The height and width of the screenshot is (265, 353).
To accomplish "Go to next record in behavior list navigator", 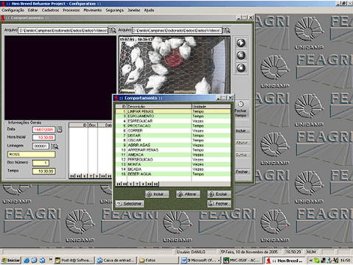I will [x=143, y=184].
